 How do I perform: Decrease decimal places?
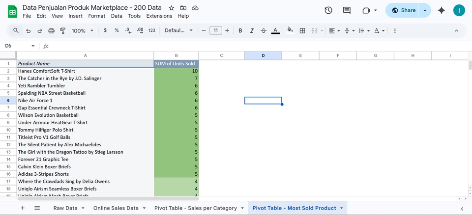coord(128,30)
